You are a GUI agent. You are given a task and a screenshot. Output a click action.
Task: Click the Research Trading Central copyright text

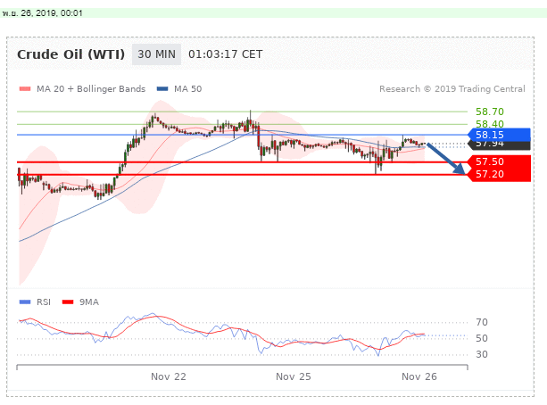(454, 89)
